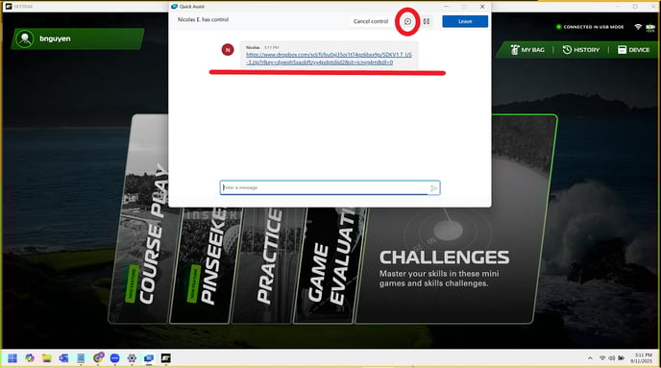The width and height of the screenshot is (661, 368).
Task: Click the SkyTrak window title icon
Action: [x=9, y=7]
